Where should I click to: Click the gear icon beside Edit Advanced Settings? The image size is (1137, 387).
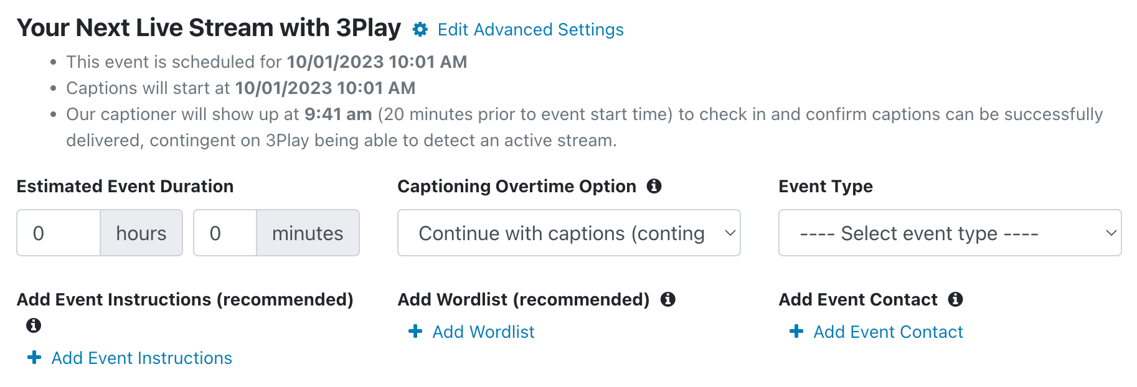tap(420, 29)
